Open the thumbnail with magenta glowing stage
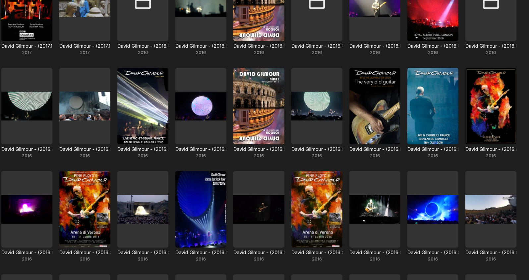 (27, 209)
